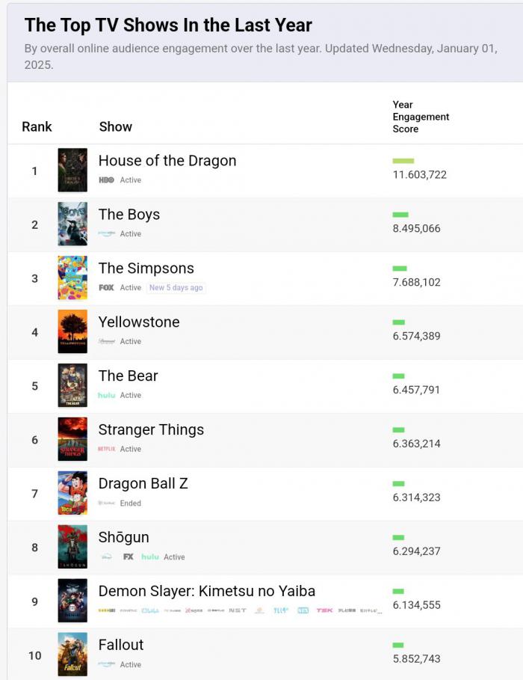Click the Paramount logo under Yellowstone
The image size is (523, 680).
107,341
